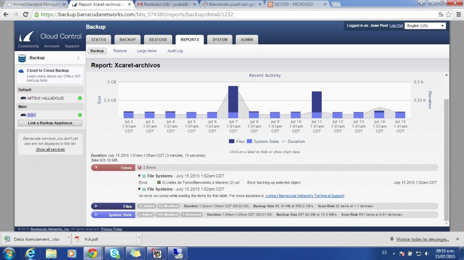Switch to the BACKUP tab
Viewport: 464px width, 260px height.
(x=127, y=40)
